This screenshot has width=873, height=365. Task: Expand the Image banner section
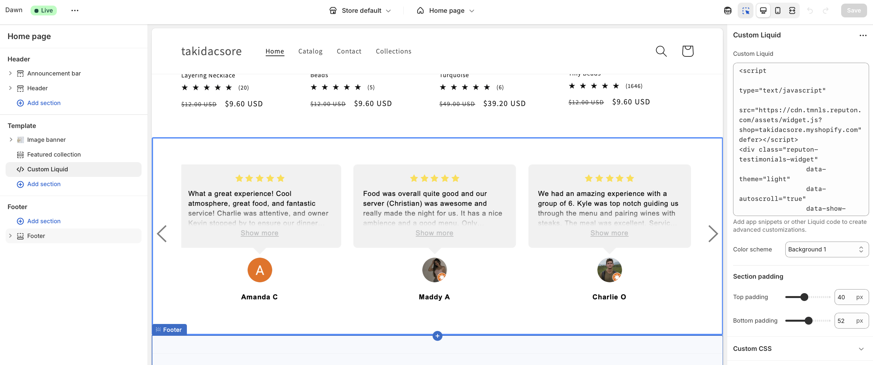10,140
